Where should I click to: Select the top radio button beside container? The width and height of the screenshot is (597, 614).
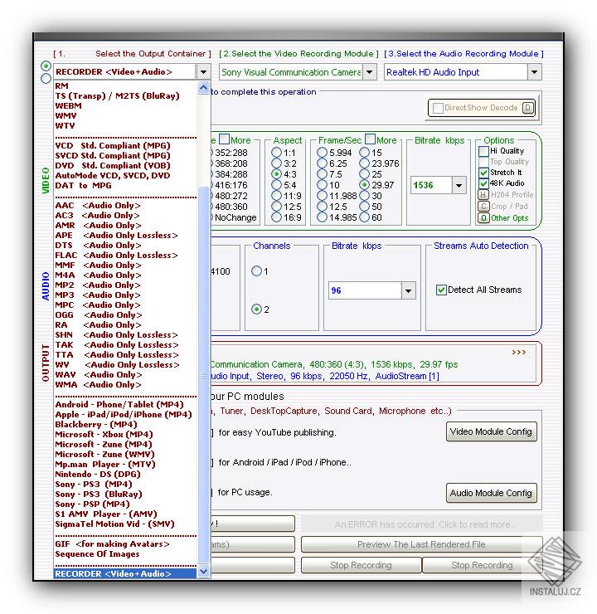click(46, 66)
